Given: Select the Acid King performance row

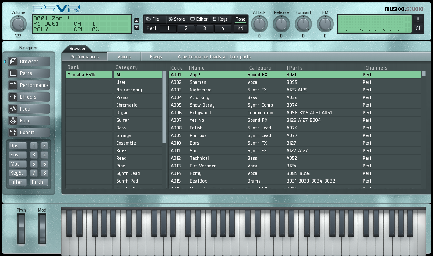Looking at the screenshot, I should point(295,97).
